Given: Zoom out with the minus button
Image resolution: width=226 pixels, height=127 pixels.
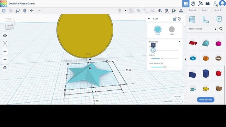Looking at the screenshot, I should pos(5,60).
